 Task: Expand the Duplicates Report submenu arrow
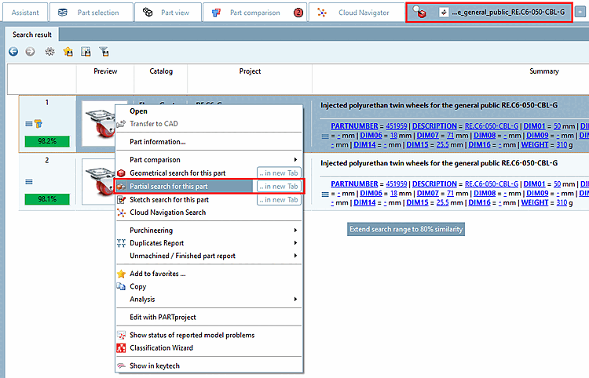295,243
